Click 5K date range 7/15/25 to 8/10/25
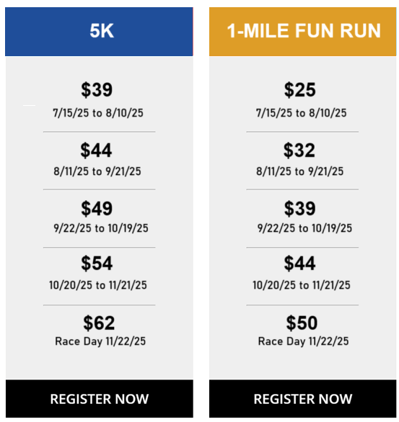The width and height of the screenshot is (399, 422). pyautogui.click(x=98, y=113)
